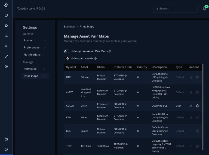Open the dashboard layout icon in sidebar

[6, 15]
